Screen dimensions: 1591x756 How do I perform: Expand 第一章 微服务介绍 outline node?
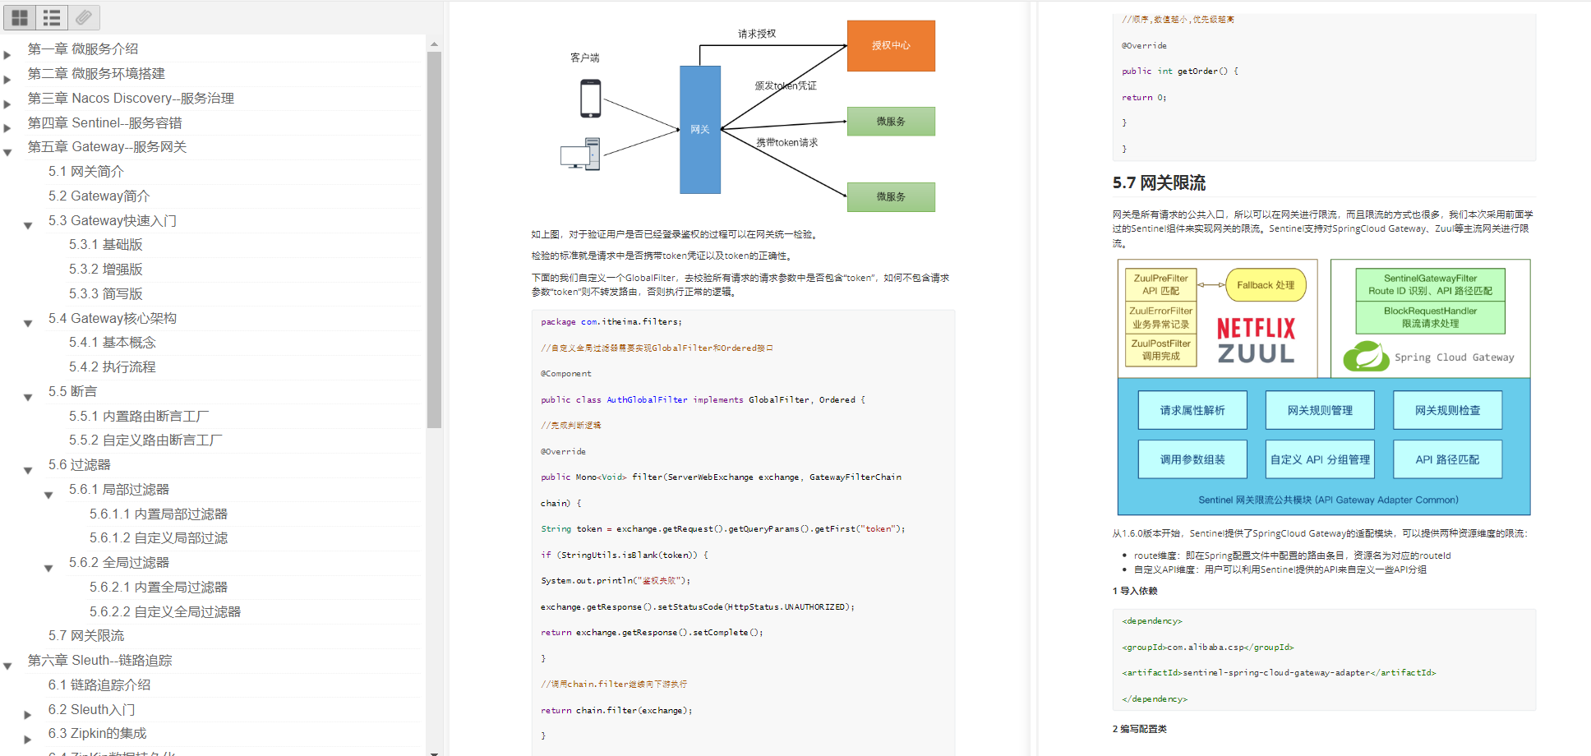coord(7,55)
